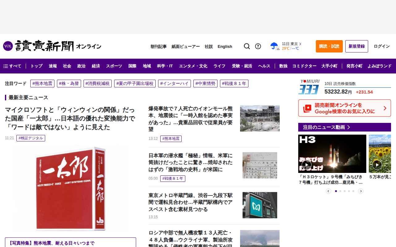
Task: Click the ログイン link
Action: coord(382,46)
